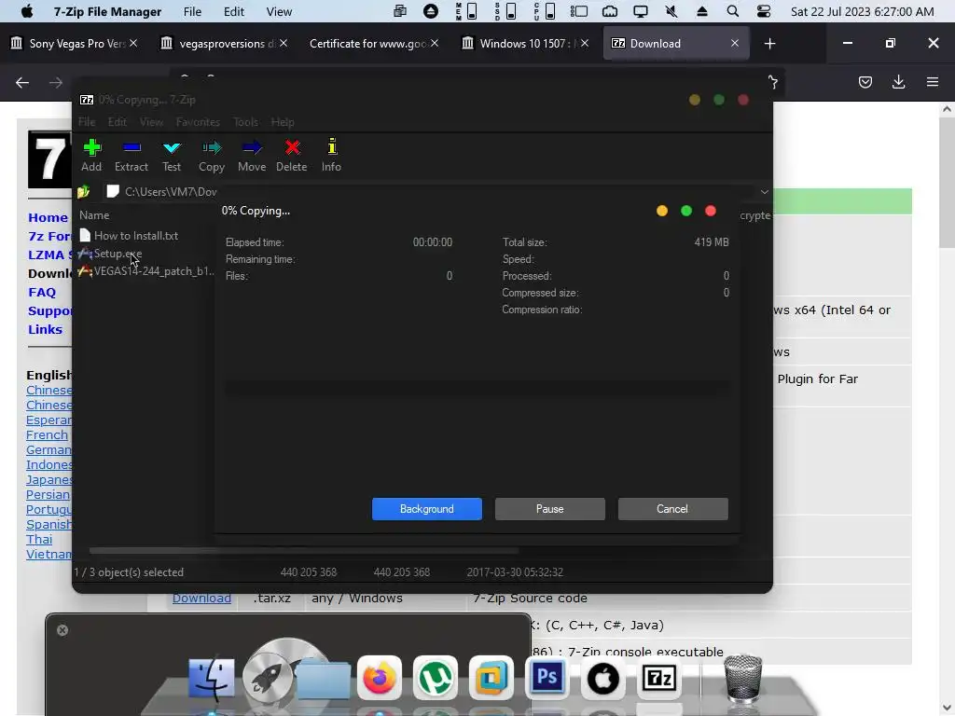This screenshot has height=716, width=955.
Task: Click the muted volume icon in menu bar
Action: (x=671, y=11)
